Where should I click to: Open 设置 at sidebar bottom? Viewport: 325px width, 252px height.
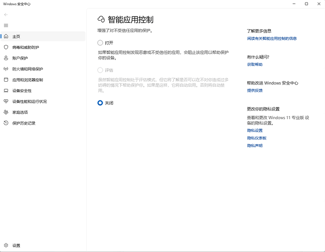point(42,245)
